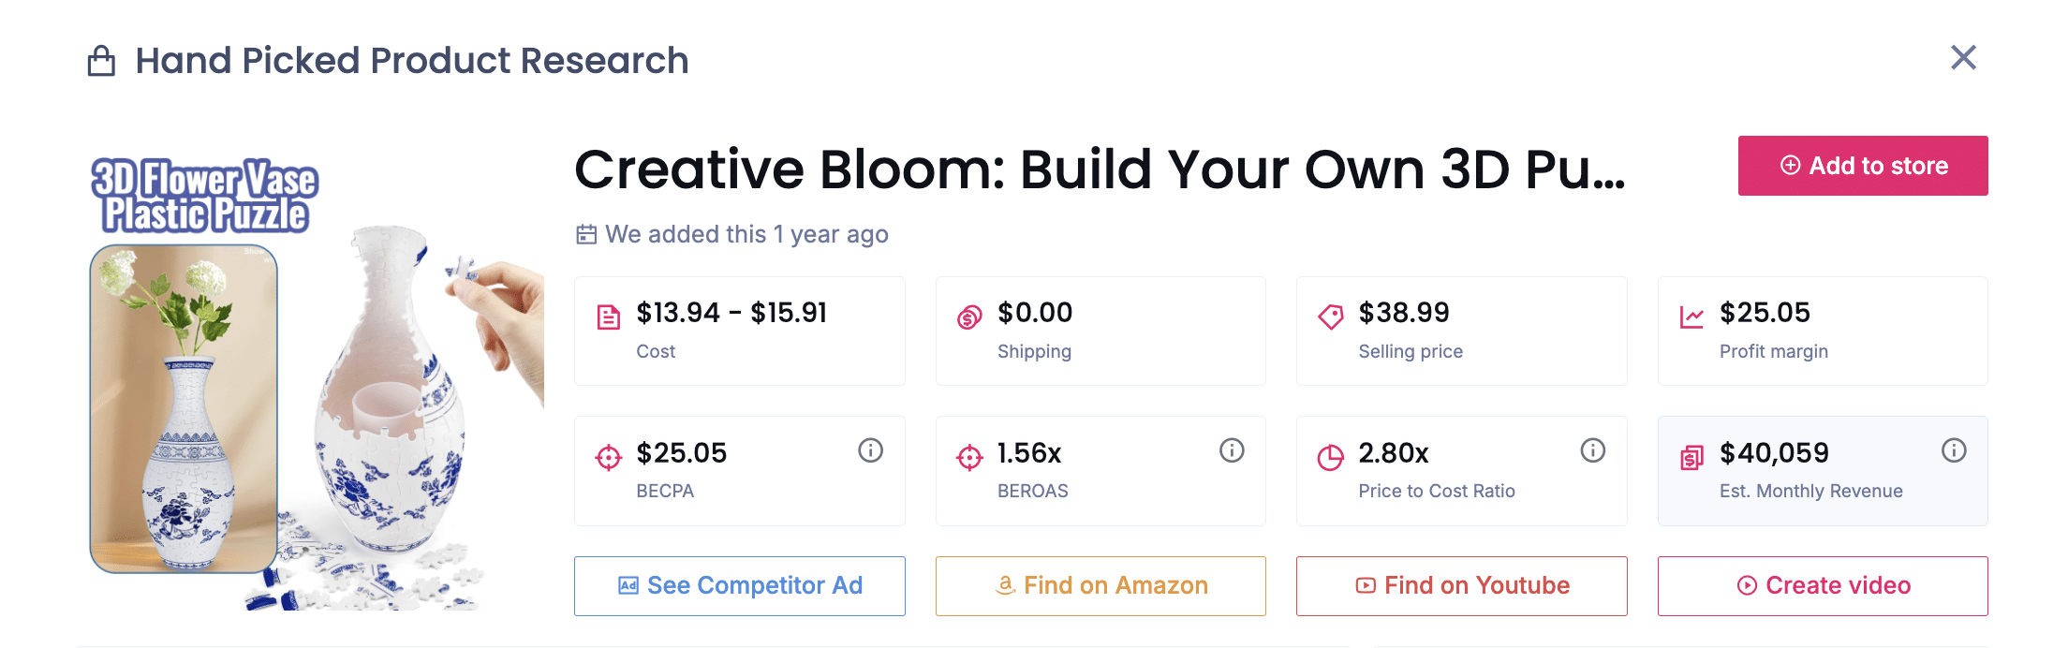Click the coin icon beside Shipping
2068x648 pixels.
(969, 316)
